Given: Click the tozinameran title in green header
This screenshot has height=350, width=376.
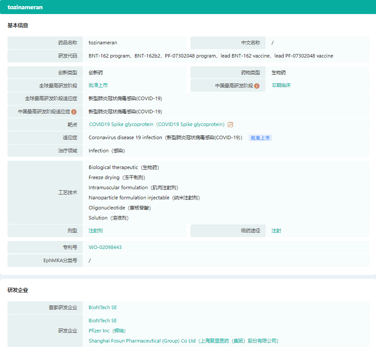Looking at the screenshot, I should (x=25, y=7).
